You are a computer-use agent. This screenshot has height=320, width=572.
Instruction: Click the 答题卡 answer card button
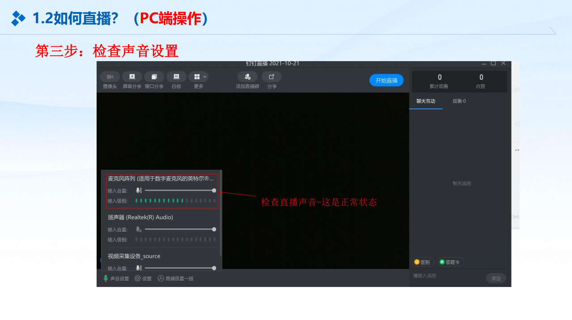[450, 262]
